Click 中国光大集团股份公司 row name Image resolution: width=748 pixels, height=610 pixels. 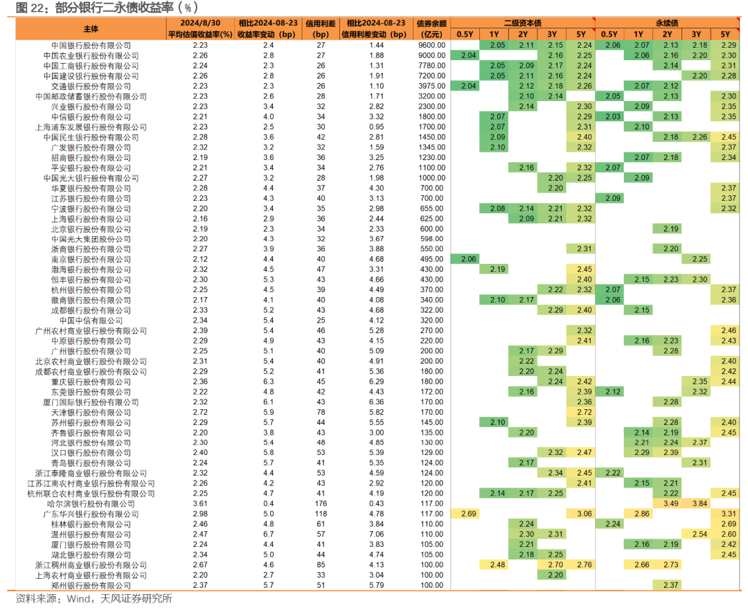coord(91,239)
